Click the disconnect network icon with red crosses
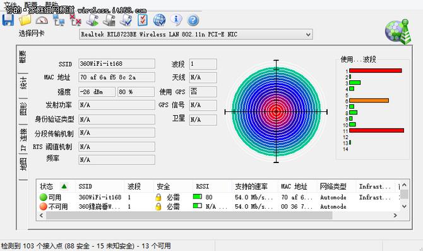423x251 pixels. pos(75,20)
